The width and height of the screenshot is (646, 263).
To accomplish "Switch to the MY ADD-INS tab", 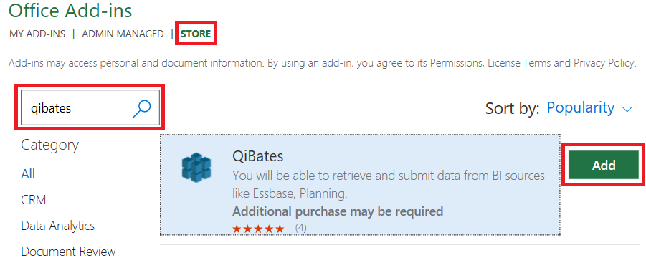I will (x=37, y=34).
